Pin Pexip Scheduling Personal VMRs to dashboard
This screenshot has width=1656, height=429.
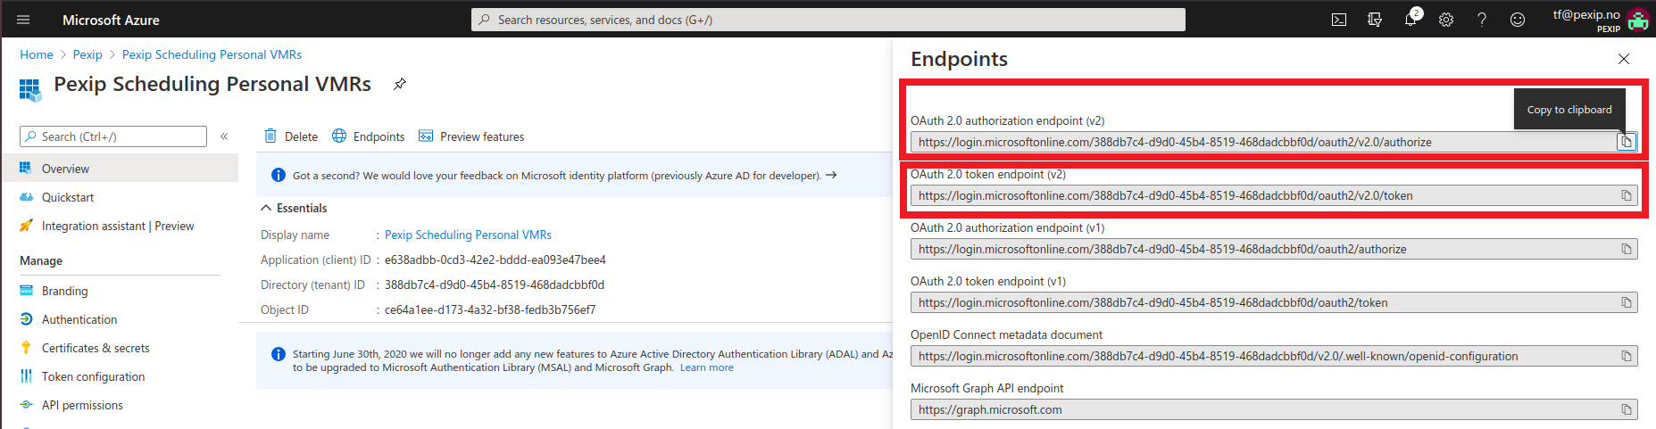click(400, 84)
